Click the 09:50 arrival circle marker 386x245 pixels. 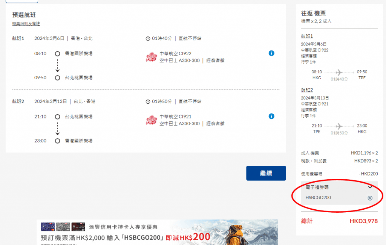pos(58,78)
